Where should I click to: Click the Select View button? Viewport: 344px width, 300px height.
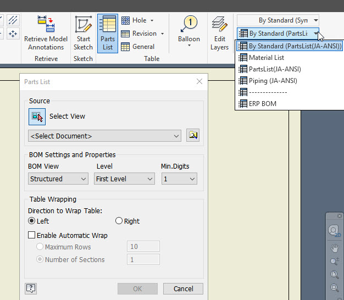coord(37,116)
